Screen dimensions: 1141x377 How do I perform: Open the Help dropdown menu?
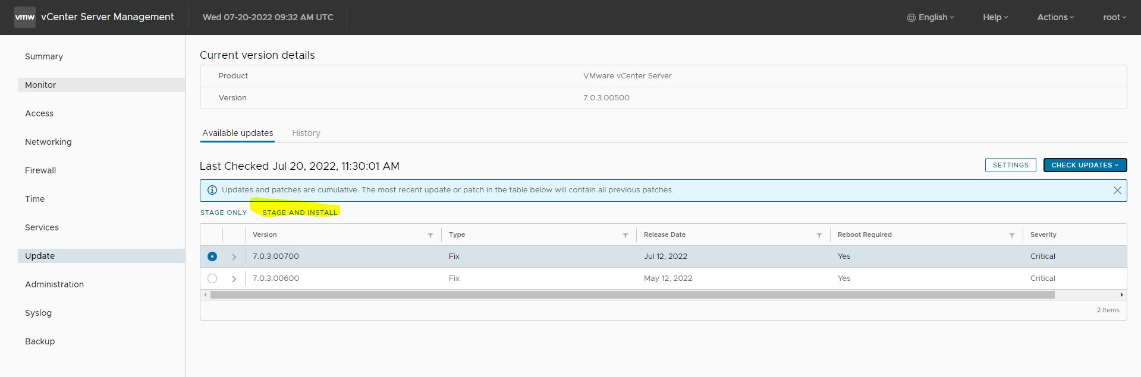pos(995,17)
